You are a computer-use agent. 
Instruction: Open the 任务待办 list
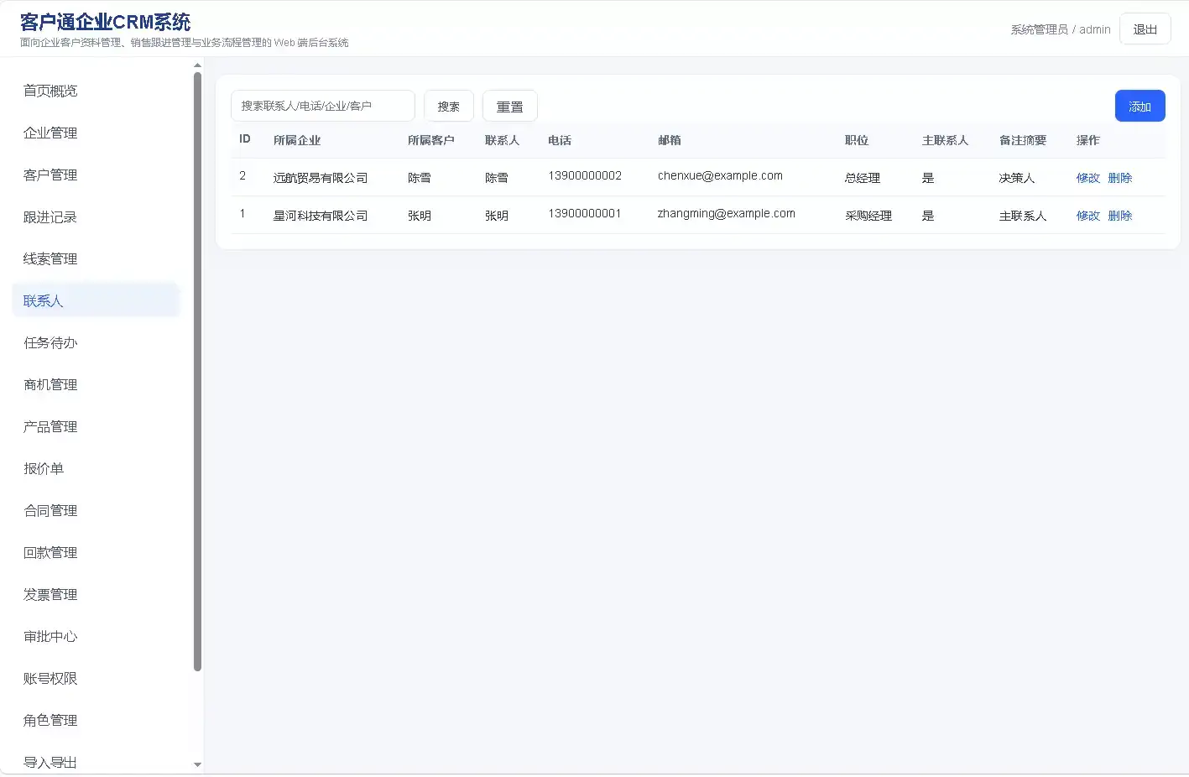[50, 342]
